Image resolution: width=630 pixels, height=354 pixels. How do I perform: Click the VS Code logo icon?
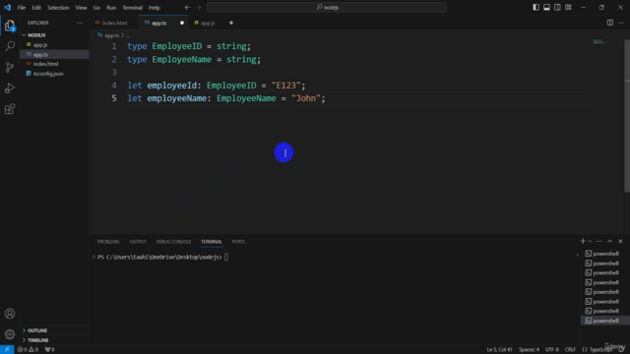tap(7, 7)
